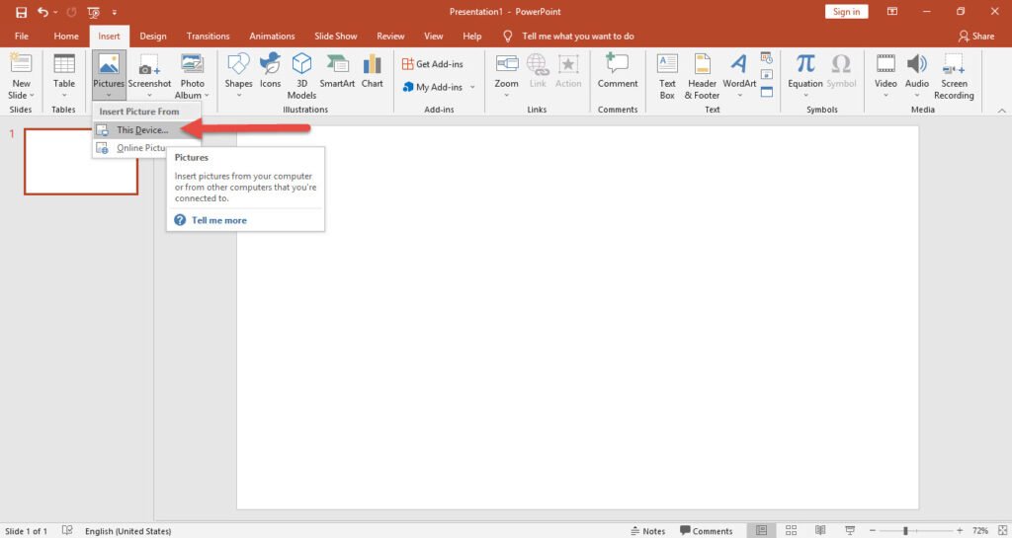Choose Online Pictures menu option
This screenshot has width=1012, height=538.
coord(129,147)
